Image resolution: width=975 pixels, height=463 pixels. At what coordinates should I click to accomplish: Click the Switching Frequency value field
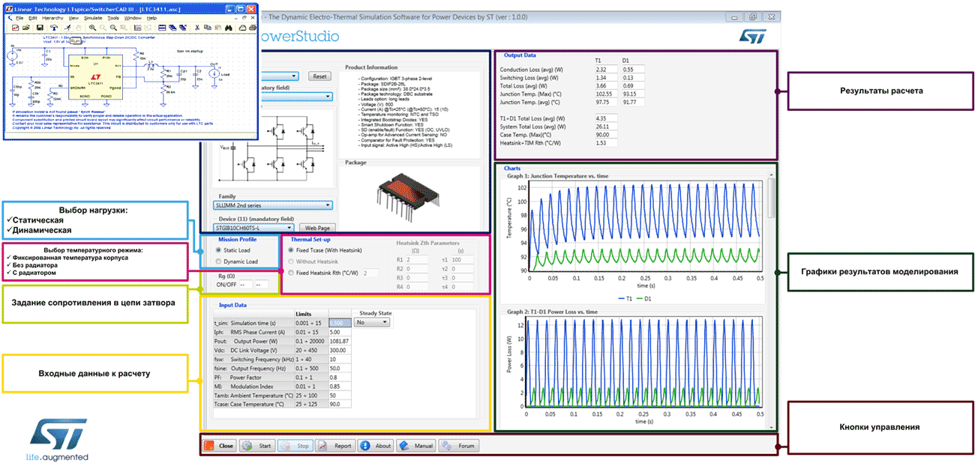pyautogui.click(x=339, y=360)
